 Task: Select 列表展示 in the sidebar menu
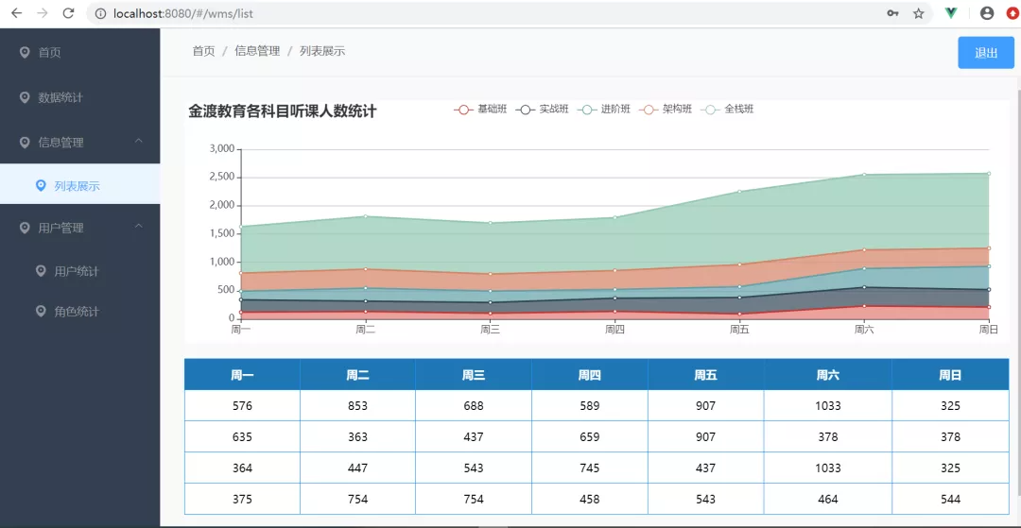tap(79, 186)
